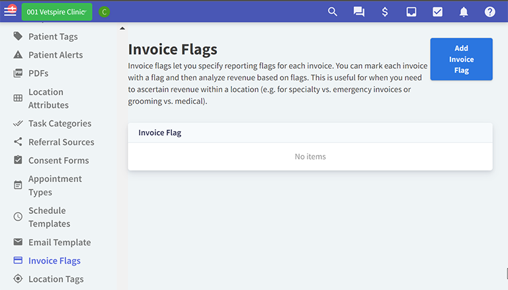Open Patient Alerts in the sidebar
Image resolution: width=508 pixels, height=290 pixels.
pyautogui.click(x=56, y=55)
